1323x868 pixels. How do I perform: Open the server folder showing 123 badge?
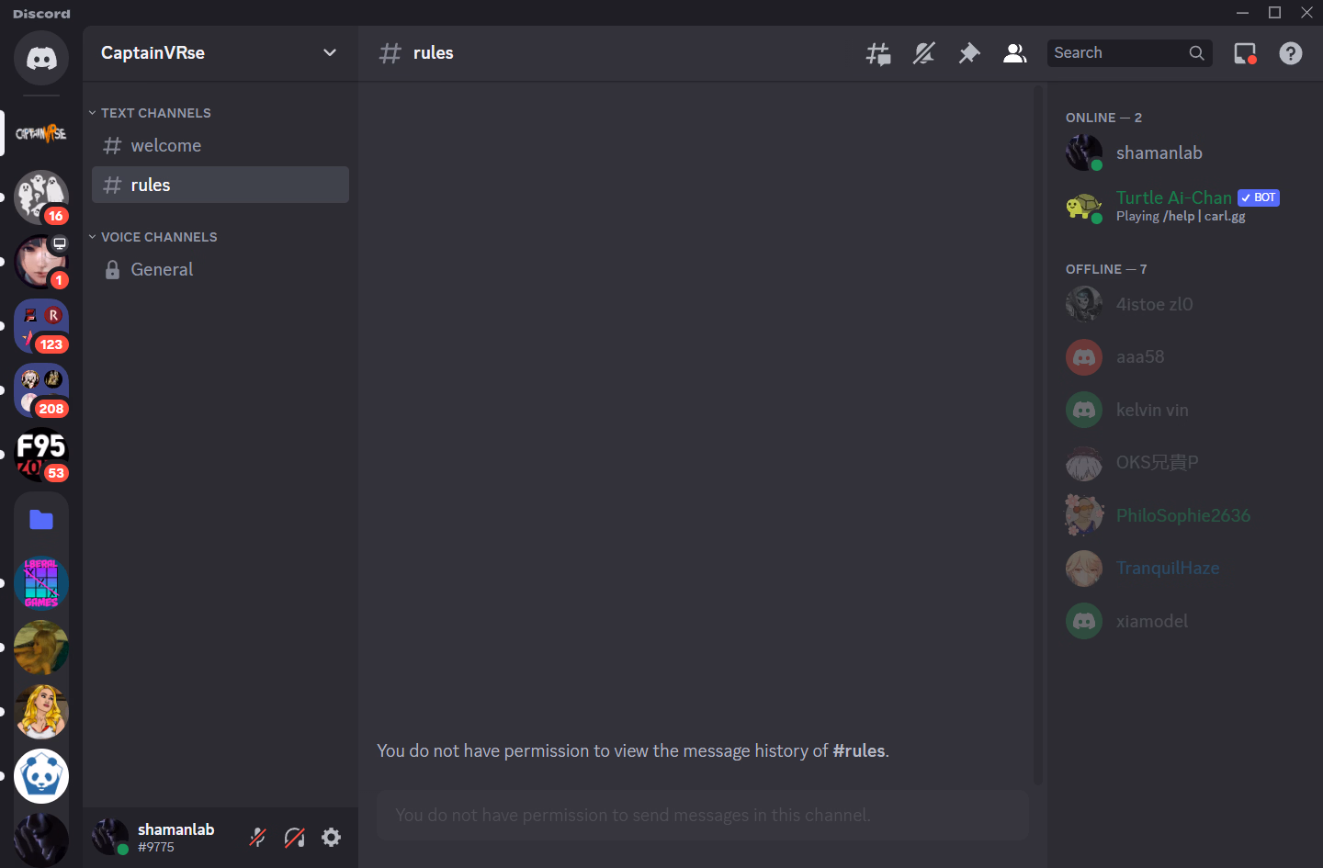pos(41,326)
